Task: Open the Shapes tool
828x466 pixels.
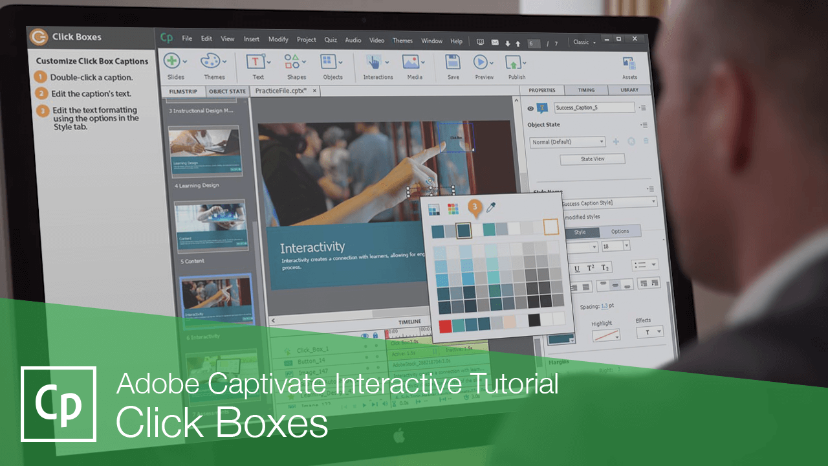Action: point(292,62)
